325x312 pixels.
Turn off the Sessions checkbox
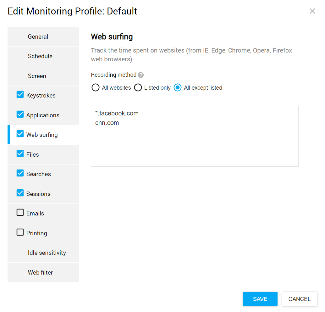coord(20,193)
